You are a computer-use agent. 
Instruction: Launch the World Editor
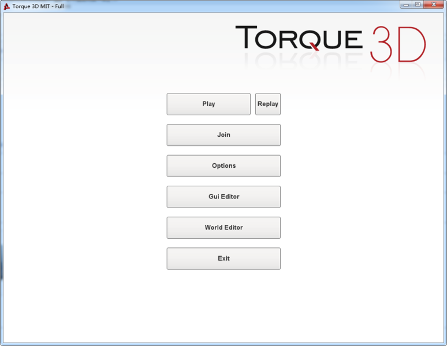click(x=223, y=228)
